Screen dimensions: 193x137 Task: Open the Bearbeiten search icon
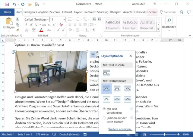[x=169, y=21]
